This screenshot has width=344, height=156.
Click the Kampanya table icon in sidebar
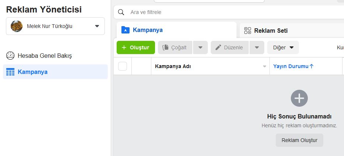(10, 72)
